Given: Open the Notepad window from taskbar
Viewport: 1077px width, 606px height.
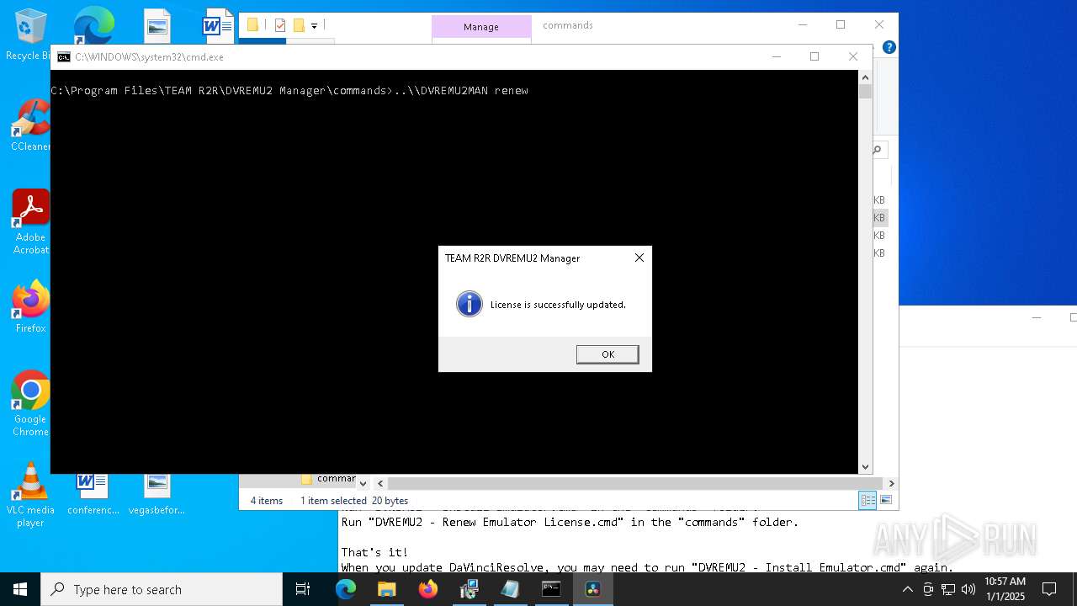Looking at the screenshot, I should point(510,589).
